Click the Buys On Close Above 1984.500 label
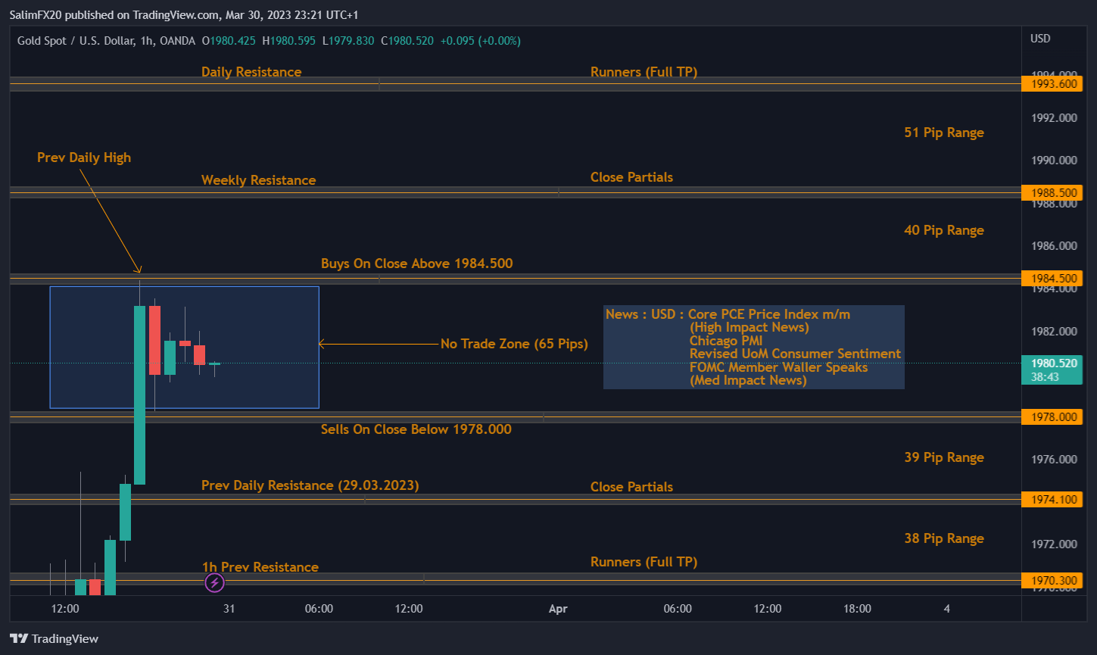Screen dimensions: 1097x655 [416, 264]
